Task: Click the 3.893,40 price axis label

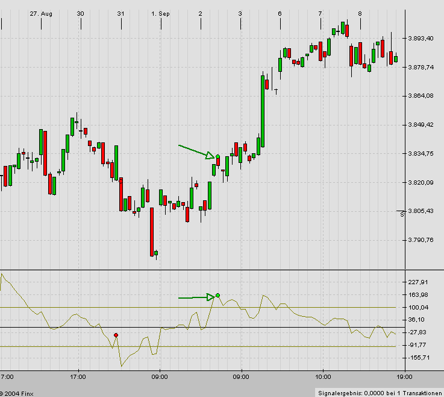Action: point(421,39)
